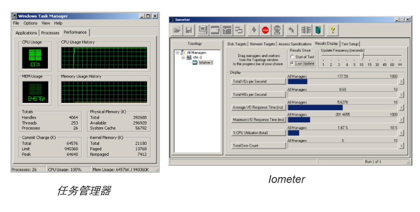420x212 pixels.
Task: Switch to Disk Targets tab in Iometer
Action: (237, 44)
